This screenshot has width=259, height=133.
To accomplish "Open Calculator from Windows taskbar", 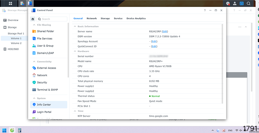I will point(19,130).
